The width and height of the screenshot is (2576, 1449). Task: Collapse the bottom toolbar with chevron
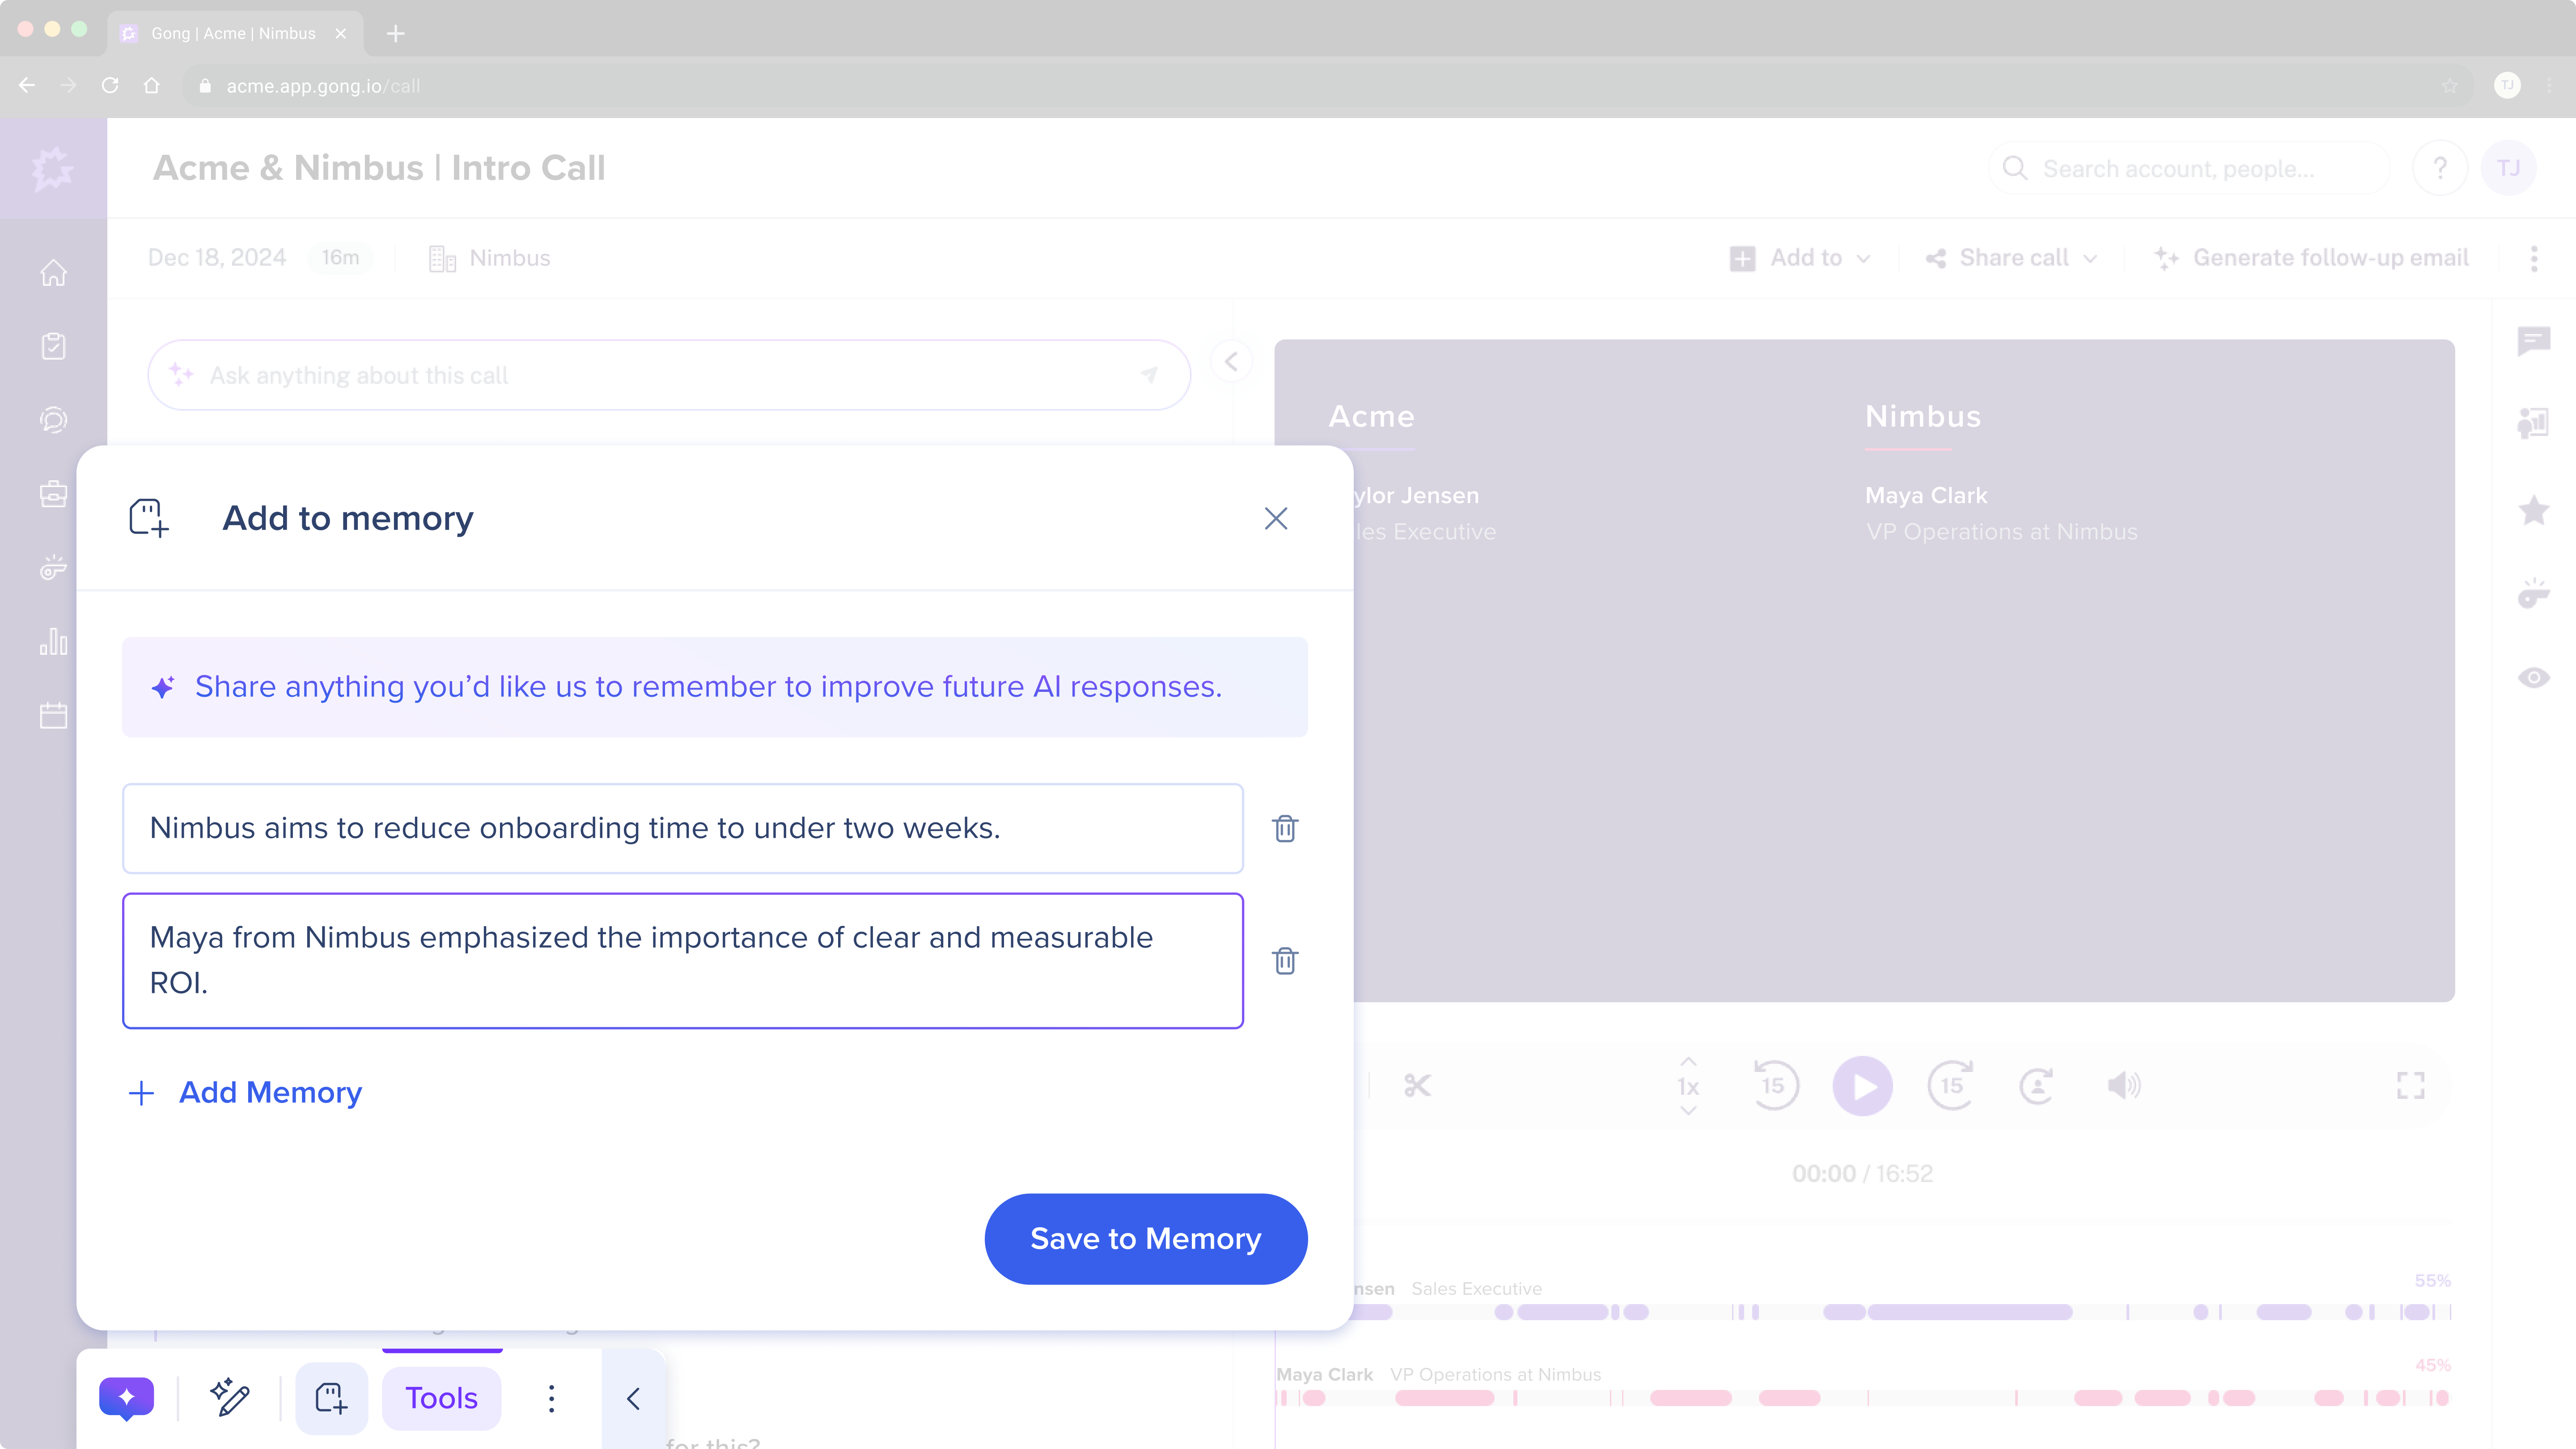pos(633,1398)
